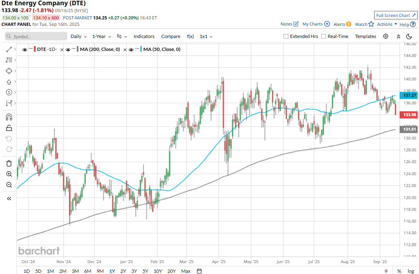
Task: Open the Indicators menu
Action: 144,36
